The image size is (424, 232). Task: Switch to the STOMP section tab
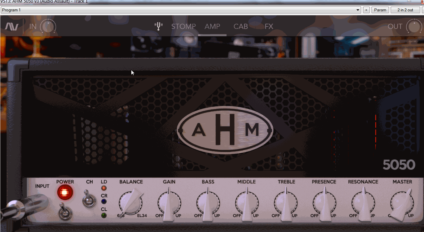pyautogui.click(x=184, y=26)
